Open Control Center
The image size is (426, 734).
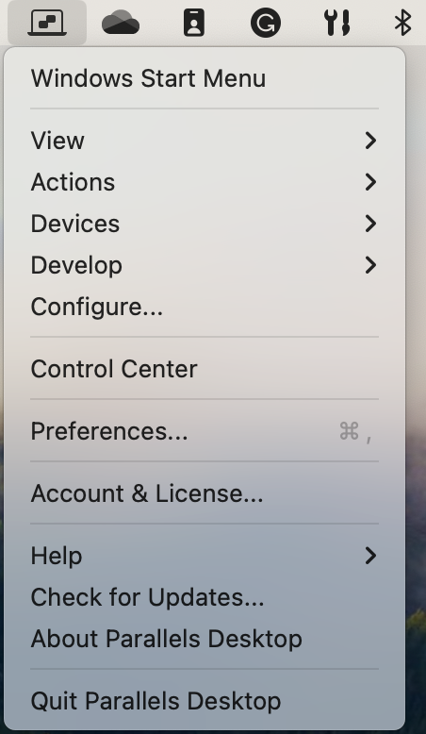tap(205, 369)
